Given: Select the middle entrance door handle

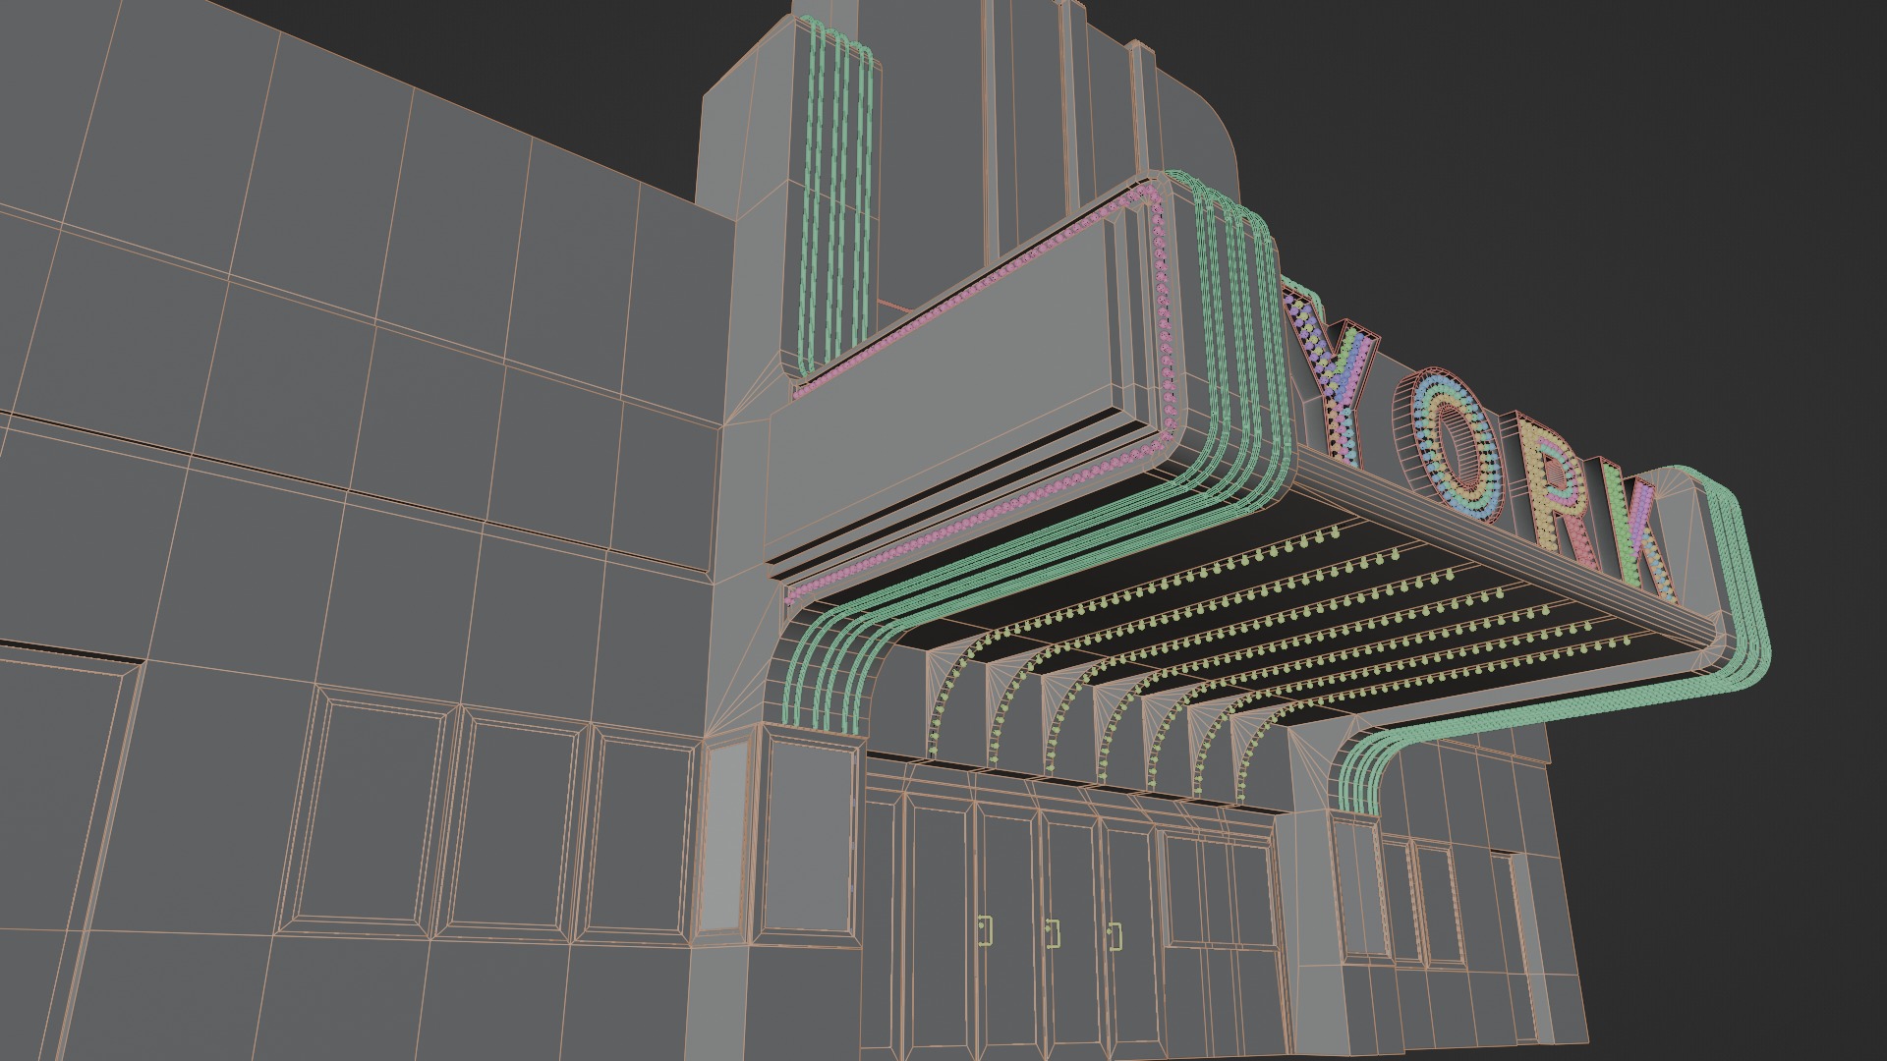Looking at the screenshot, I should tap(1053, 933).
